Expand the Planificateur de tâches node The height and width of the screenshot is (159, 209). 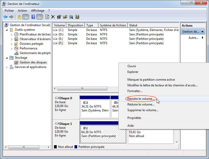click(x=12, y=35)
